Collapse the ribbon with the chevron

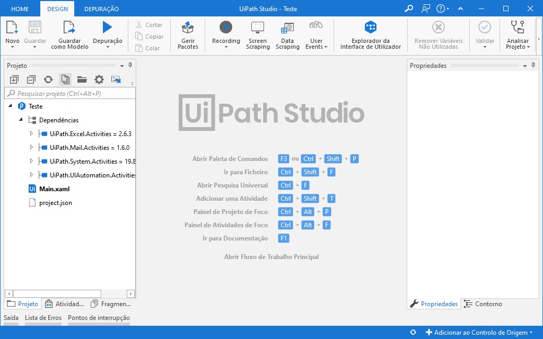[x=461, y=8]
